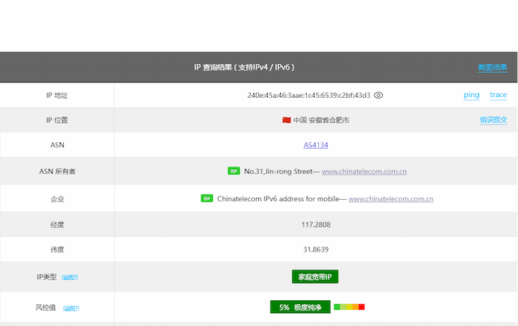518x326 pixels.
Task: Click ISP badge in ASN 所有者 row
Action: [x=234, y=171]
